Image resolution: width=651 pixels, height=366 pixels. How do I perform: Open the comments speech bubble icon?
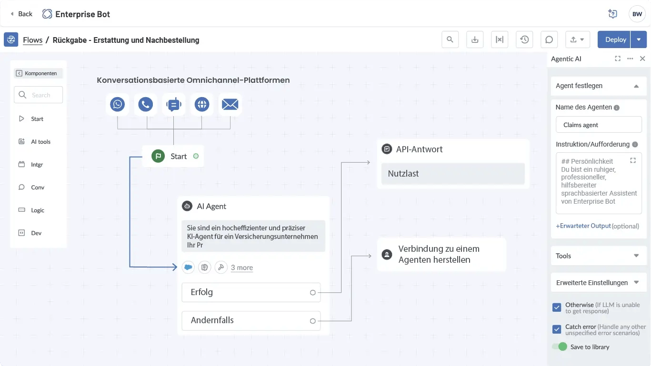click(x=549, y=40)
